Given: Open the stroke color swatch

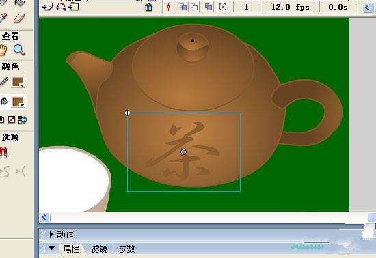Looking at the screenshot, I should [x=18, y=82].
